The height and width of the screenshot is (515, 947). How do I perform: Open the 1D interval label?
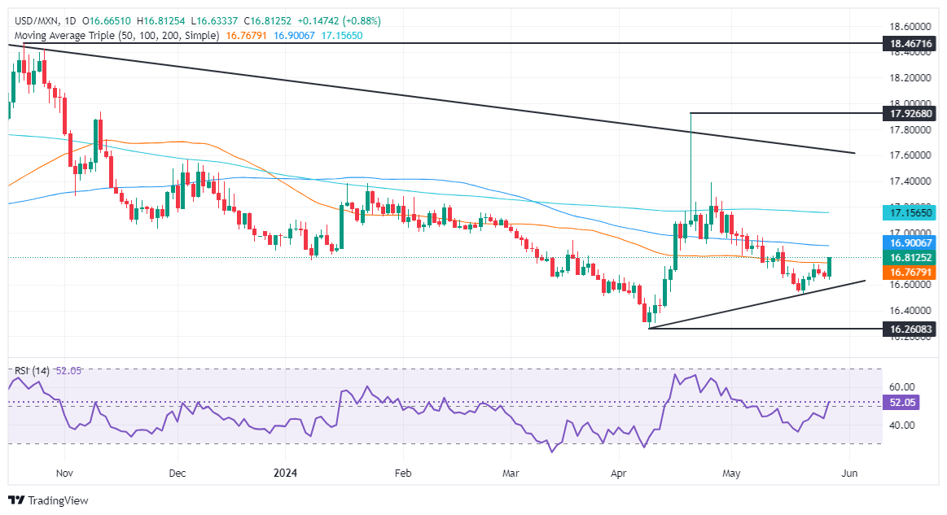coord(69,21)
